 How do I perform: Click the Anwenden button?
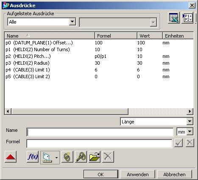pyautogui.click(x=138, y=175)
